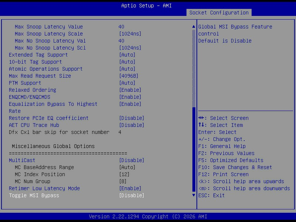The height and width of the screenshot is (222, 296).
Task: Click the Version 2.22.1294 copyright footer
Action: [148, 216]
